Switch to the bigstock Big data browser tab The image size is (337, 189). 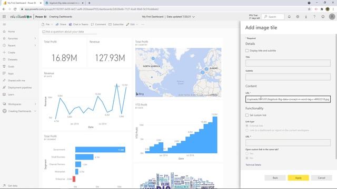tap(64, 3)
